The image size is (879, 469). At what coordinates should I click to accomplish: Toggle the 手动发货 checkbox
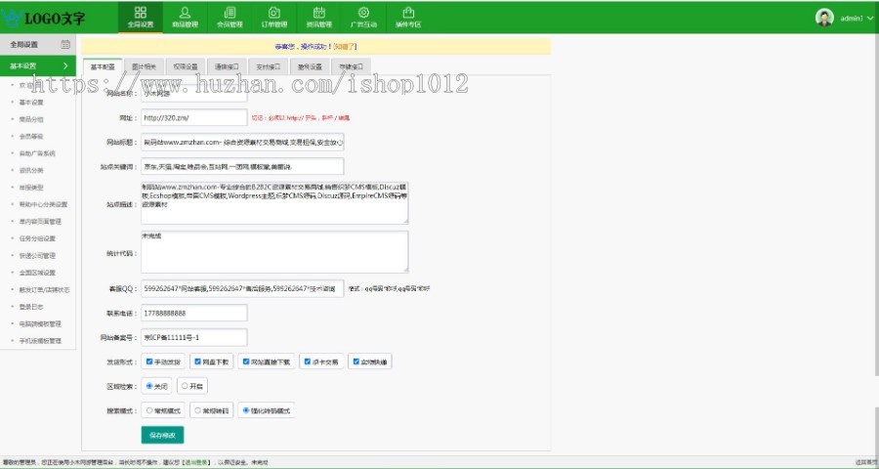(x=149, y=362)
